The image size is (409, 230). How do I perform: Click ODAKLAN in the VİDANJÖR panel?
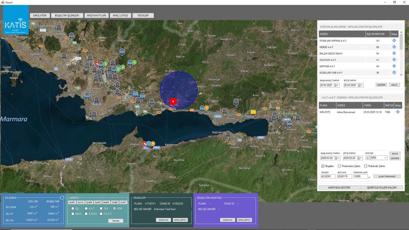(163, 220)
